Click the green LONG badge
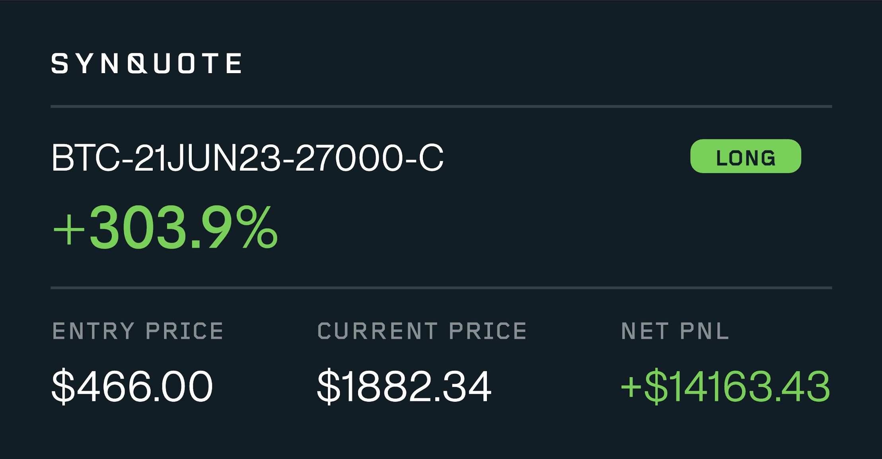Viewport: 882px width, 459px height. 746,156
